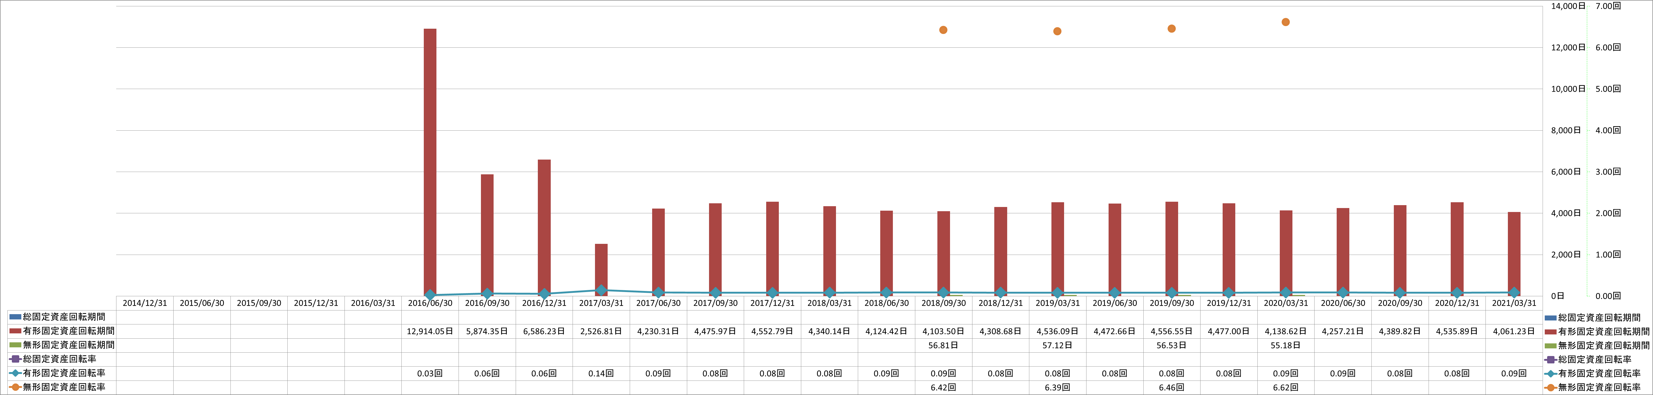Viewport: 1653px width, 395px height.
Task: Click the 4,389.82日 table cell
Action: [x=1400, y=332]
